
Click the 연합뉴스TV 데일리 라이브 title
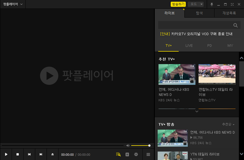216,92
